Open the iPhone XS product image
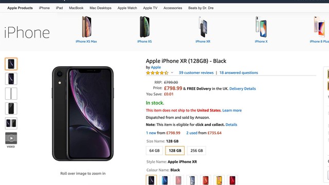Viewport: 329px width, 185px height. (144, 27)
